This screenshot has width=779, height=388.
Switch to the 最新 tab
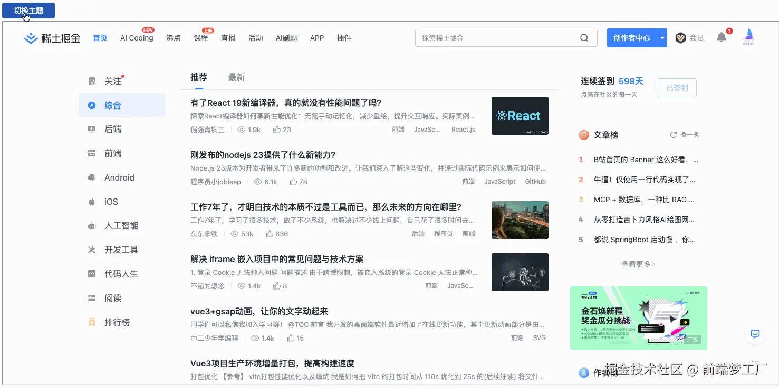(236, 77)
